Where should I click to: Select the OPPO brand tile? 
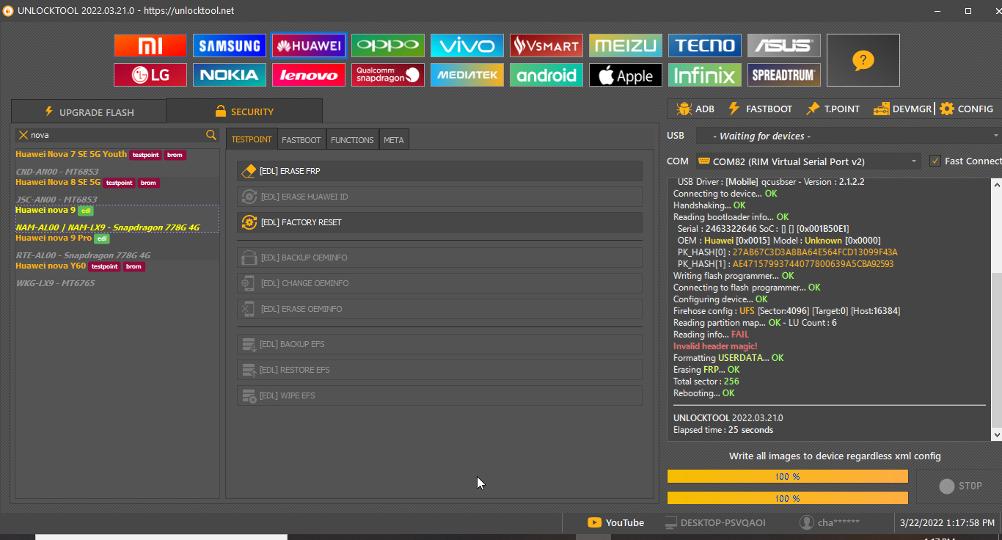click(x=388, y=45)
